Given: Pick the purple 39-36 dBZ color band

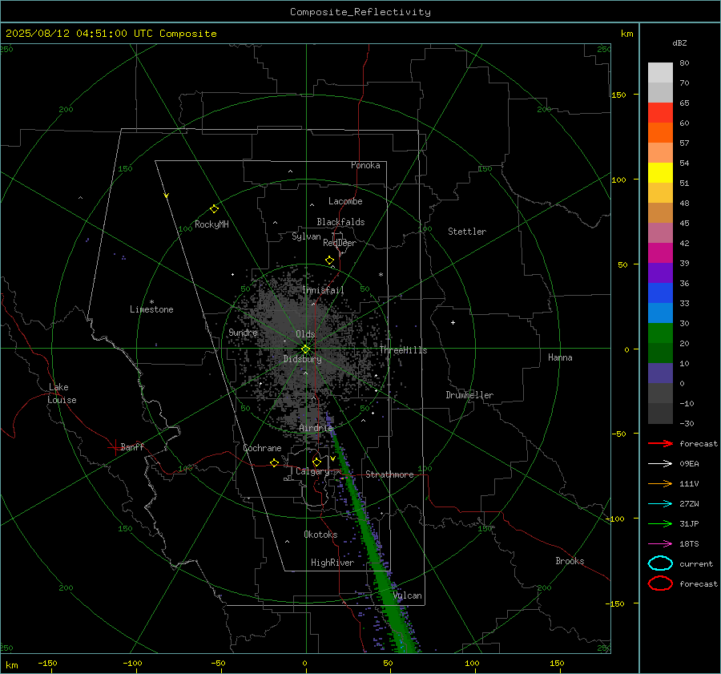Looking at the screenshot, I should click(x=660, y=272).
